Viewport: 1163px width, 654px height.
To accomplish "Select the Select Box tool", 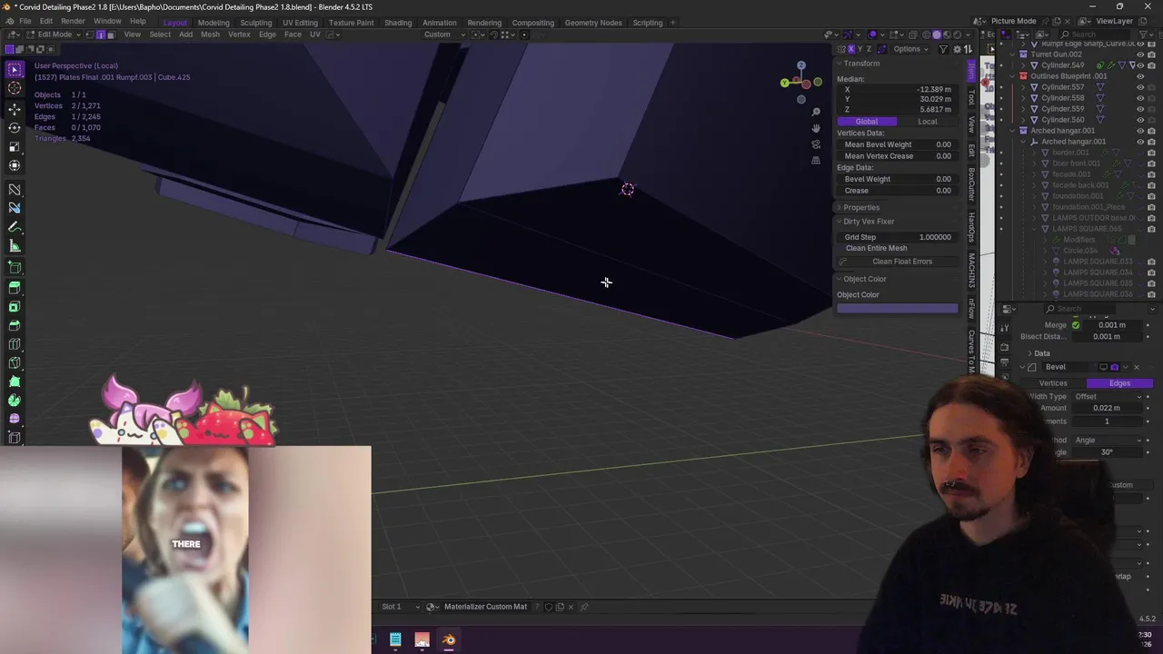I will tap(15, 69).
